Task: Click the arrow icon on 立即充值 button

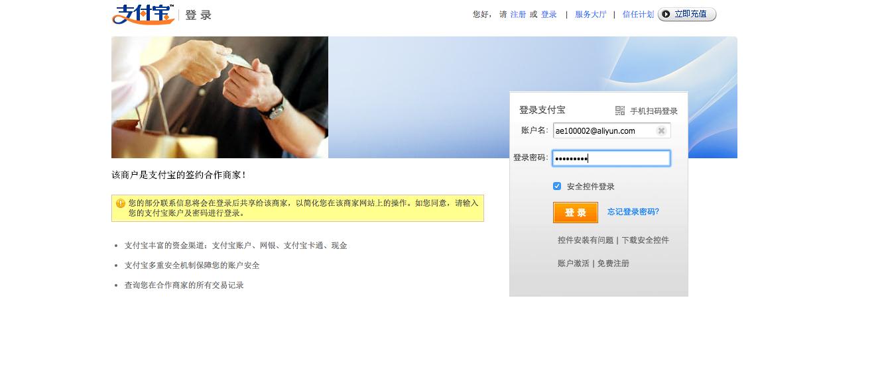Action: (x=666, y=14)
